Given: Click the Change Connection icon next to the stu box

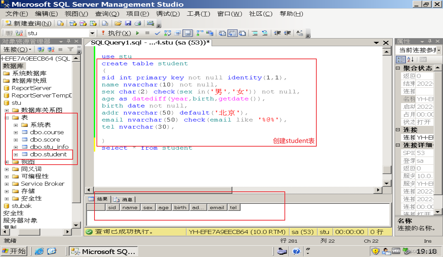Looking at the screenshot, I should (19, 33).
